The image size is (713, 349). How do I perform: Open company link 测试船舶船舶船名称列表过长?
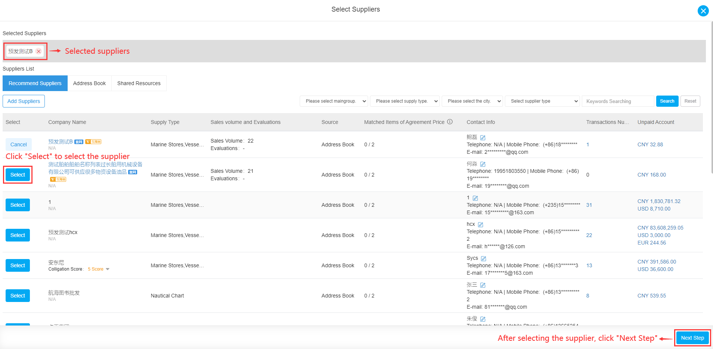(95, 168)
